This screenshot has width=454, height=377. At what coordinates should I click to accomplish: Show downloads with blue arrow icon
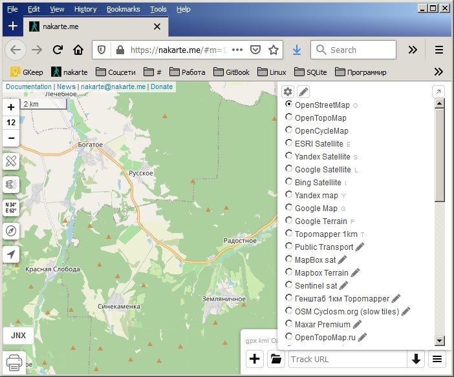click(x=296, y=50)
